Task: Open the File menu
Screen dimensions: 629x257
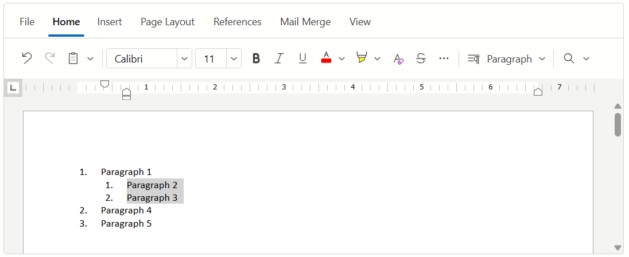Action: pyautogui.click(x=27, y=22)
